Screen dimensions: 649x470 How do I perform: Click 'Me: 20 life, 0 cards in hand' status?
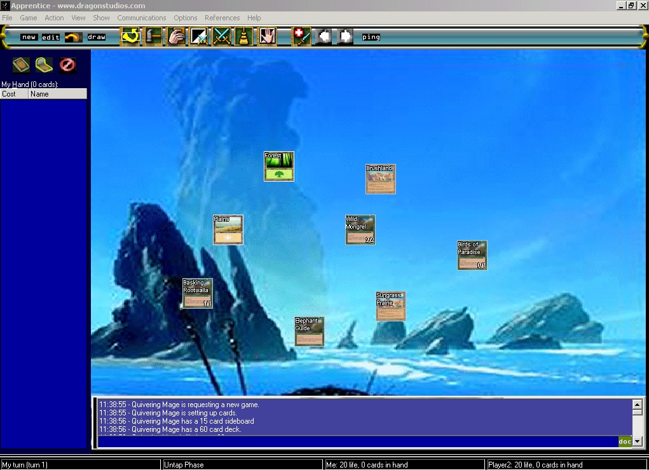(404, 465)
